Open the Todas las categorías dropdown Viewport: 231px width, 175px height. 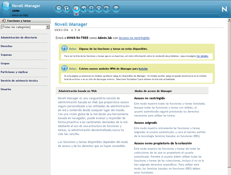click(25, 27)
